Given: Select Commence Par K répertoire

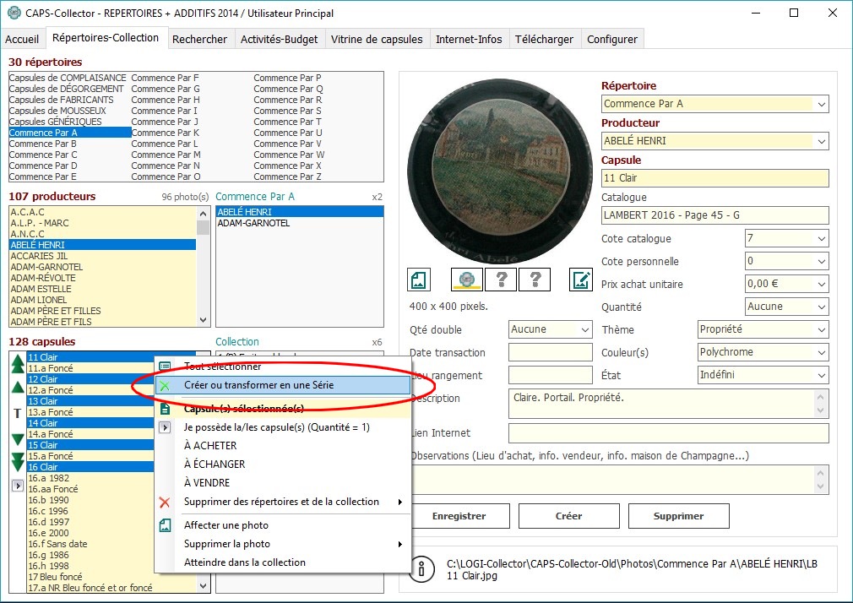Looking at the screenshot, I should click(166, 133).
